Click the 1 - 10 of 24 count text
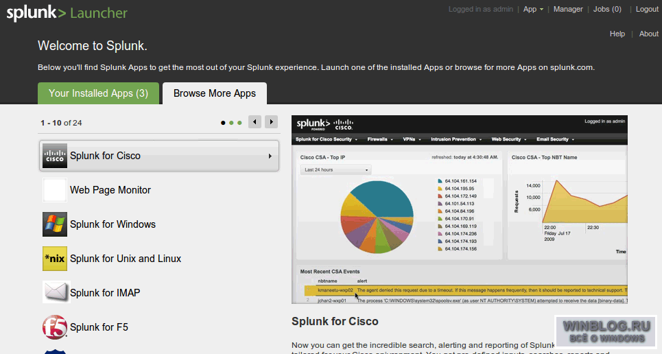Image resolution: width=662 pixels, height=354 pixels. click(61, 123)
